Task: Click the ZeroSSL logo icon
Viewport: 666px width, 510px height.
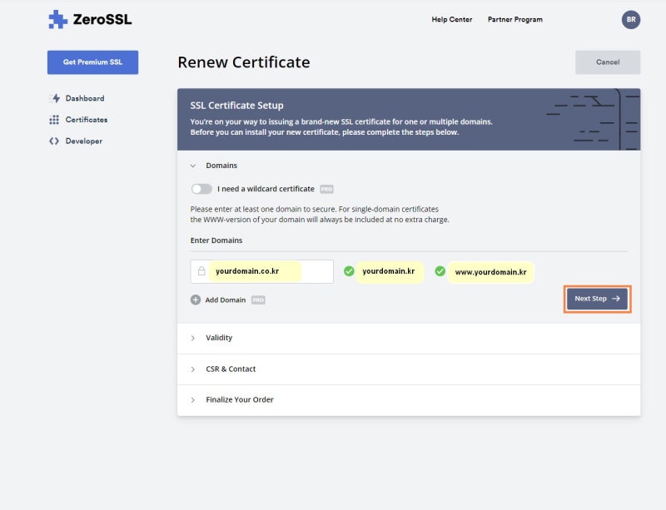Action: pos(57,19)
